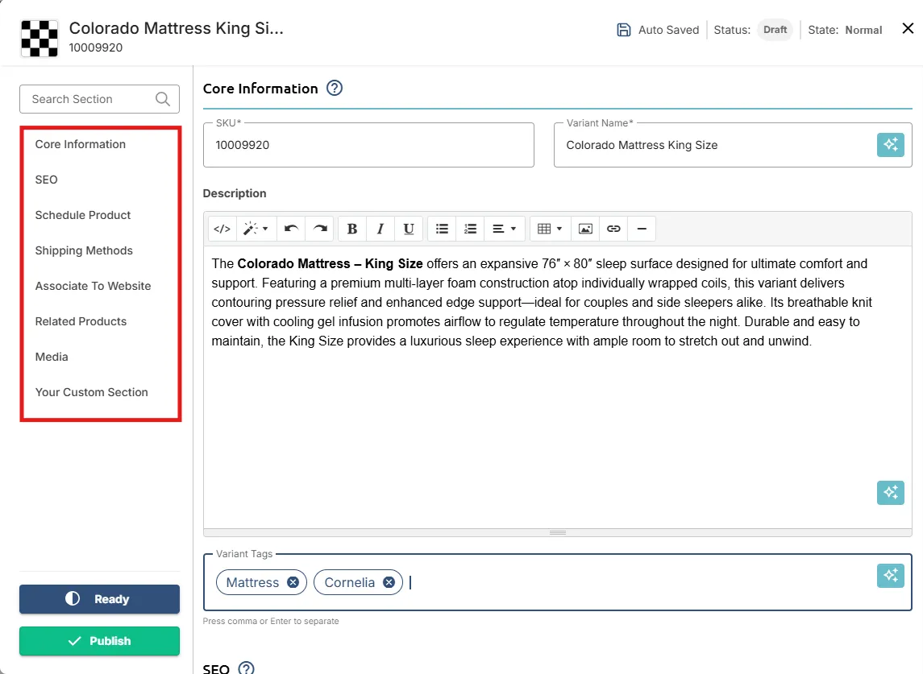Navigate to Shipping Methods
The height and width of the screenshot is (674, 923).
point(84,250)
